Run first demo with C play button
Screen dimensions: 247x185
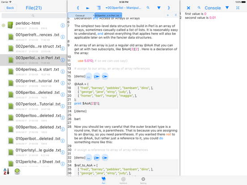pos(105,76)
